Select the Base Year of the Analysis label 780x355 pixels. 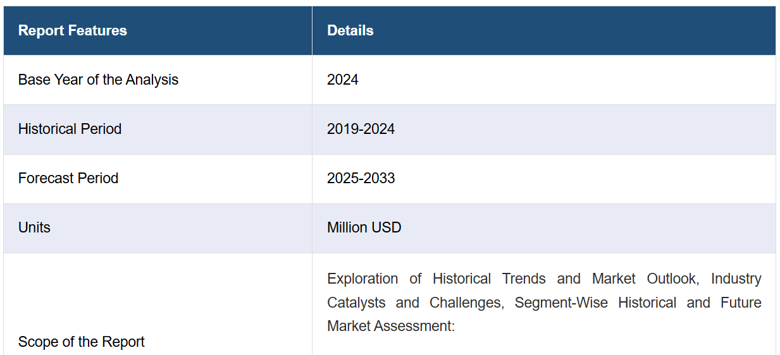[98, 80]
